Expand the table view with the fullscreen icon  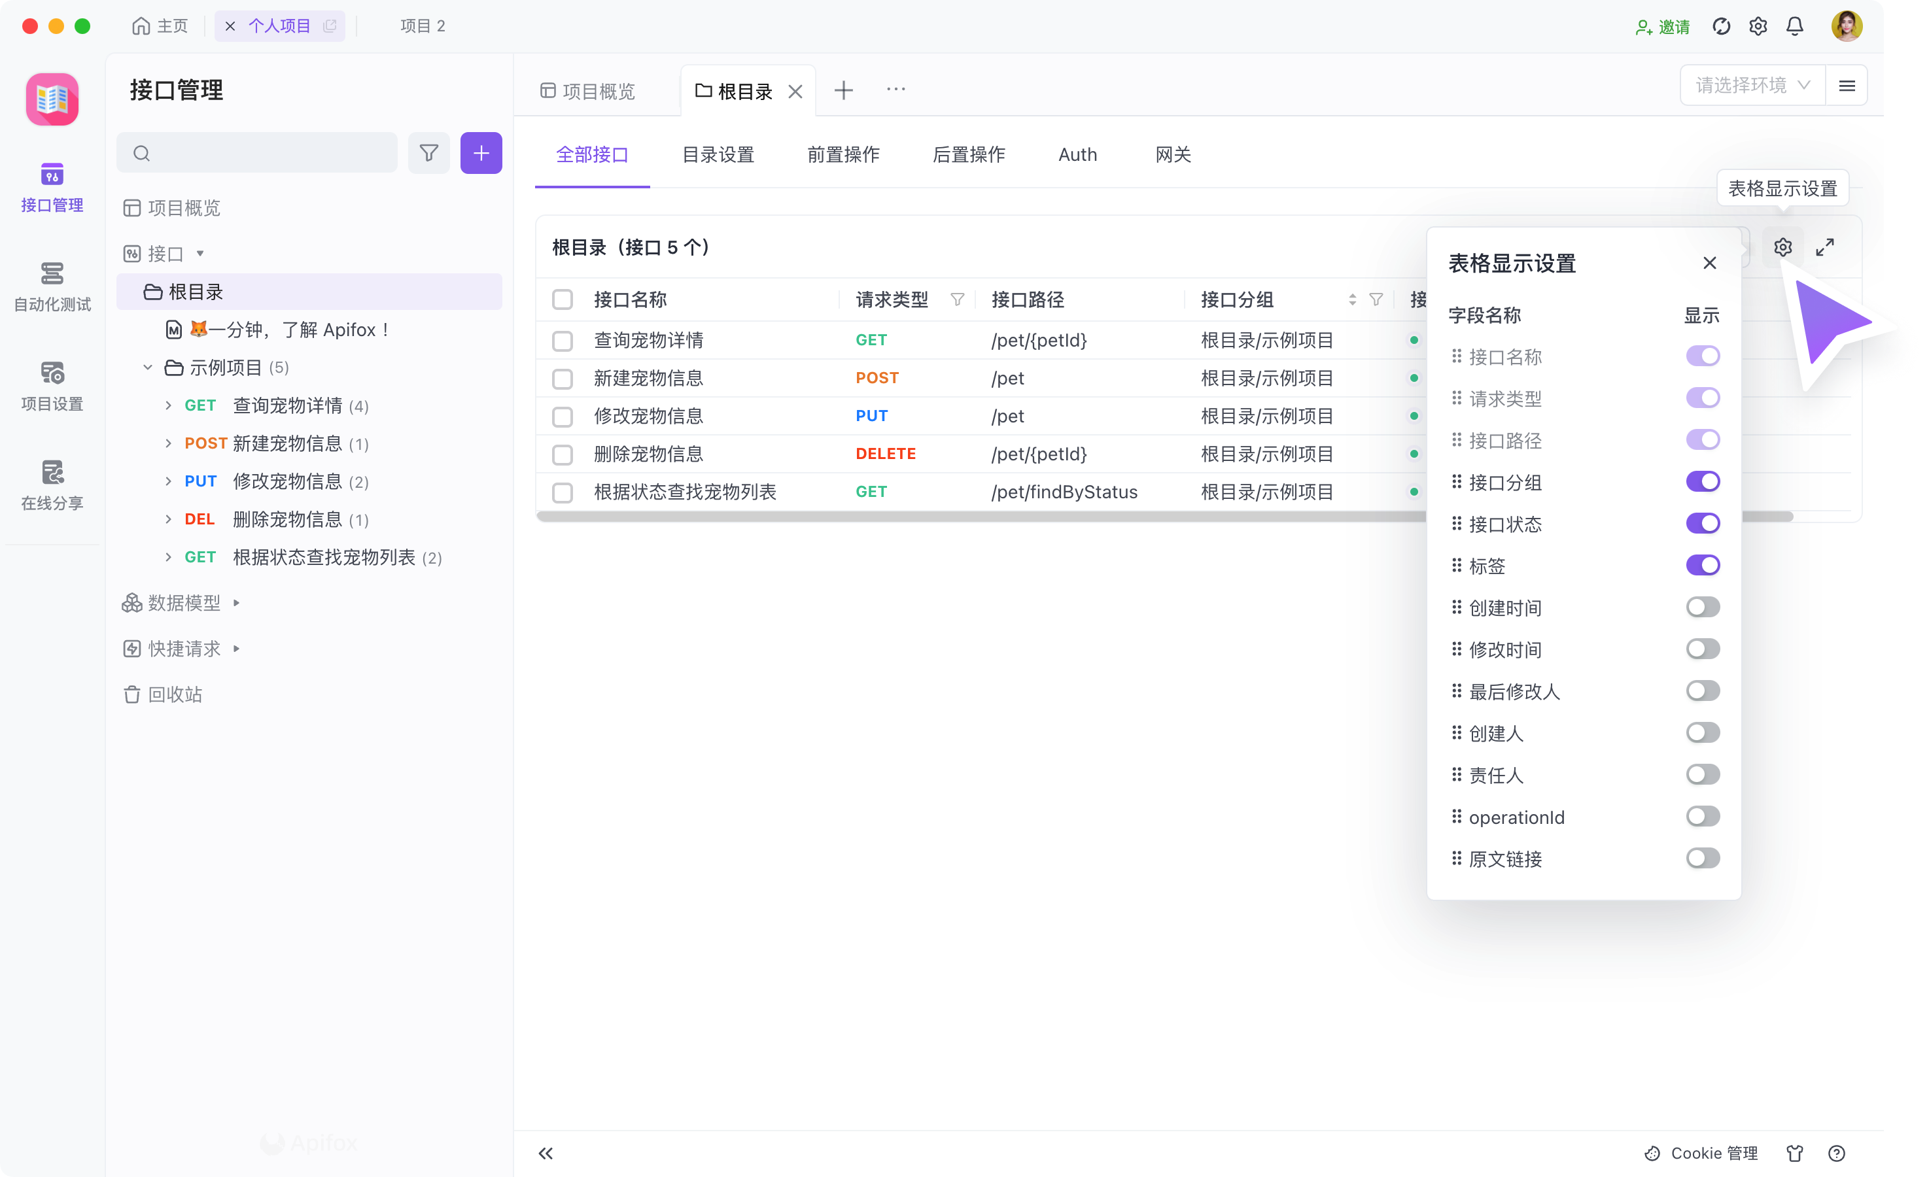[x=1826, y=247]
